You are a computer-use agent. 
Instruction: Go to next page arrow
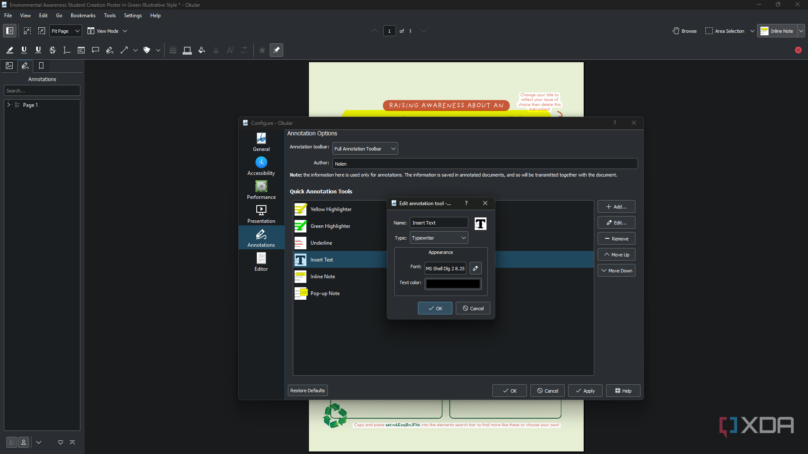click(424, 31)
